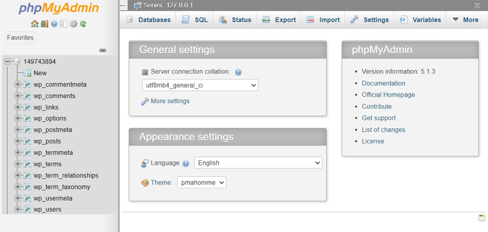Expand the wp_term_relationships table node
488x232 pixels.
17,176
